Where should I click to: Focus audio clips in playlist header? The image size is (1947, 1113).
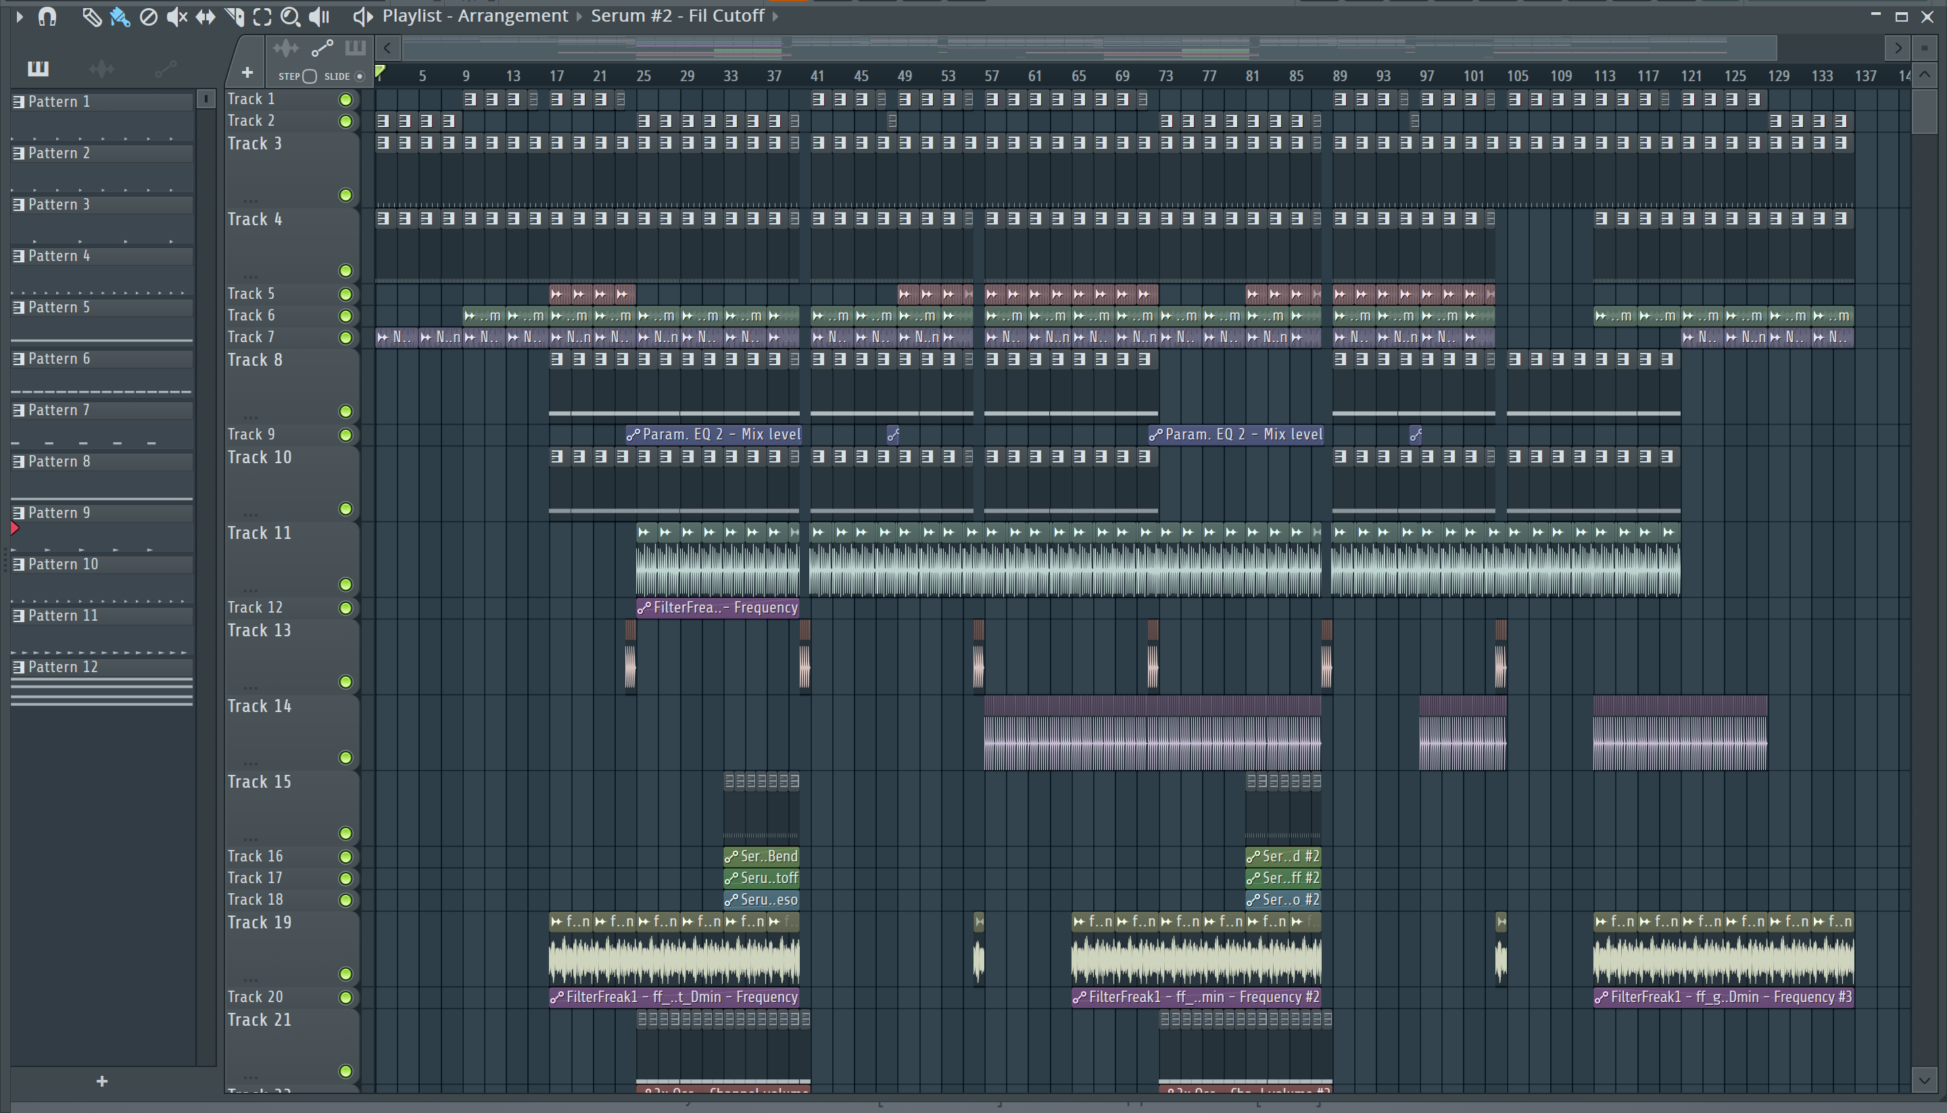pos(286,49)
